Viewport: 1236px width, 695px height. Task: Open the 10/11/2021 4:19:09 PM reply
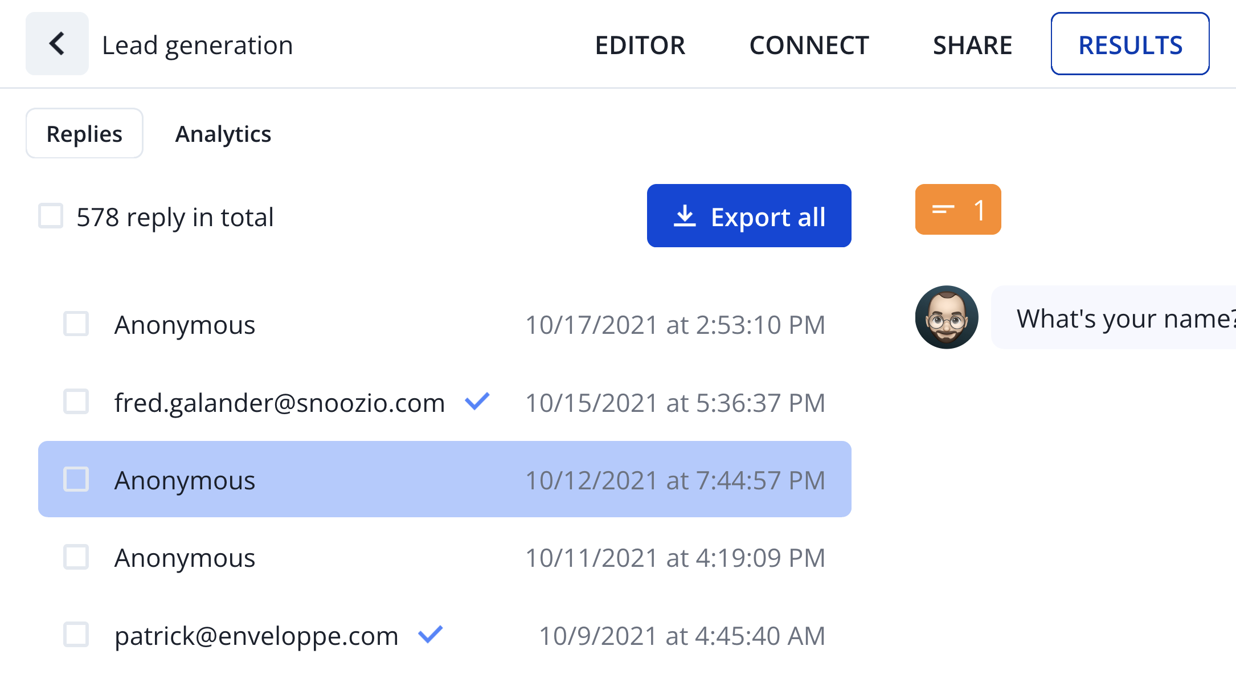[x=445, y=557]
